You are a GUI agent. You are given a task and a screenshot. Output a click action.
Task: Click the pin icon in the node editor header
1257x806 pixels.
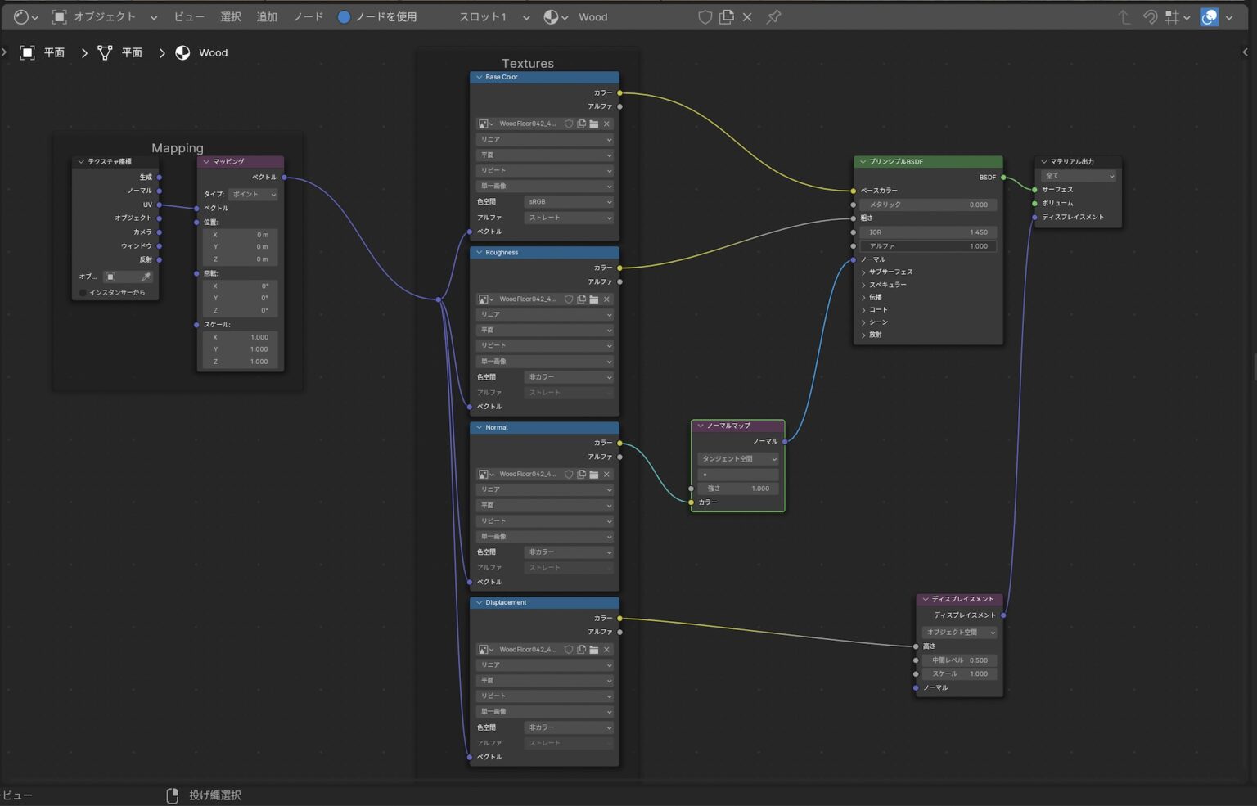[773, 16]
